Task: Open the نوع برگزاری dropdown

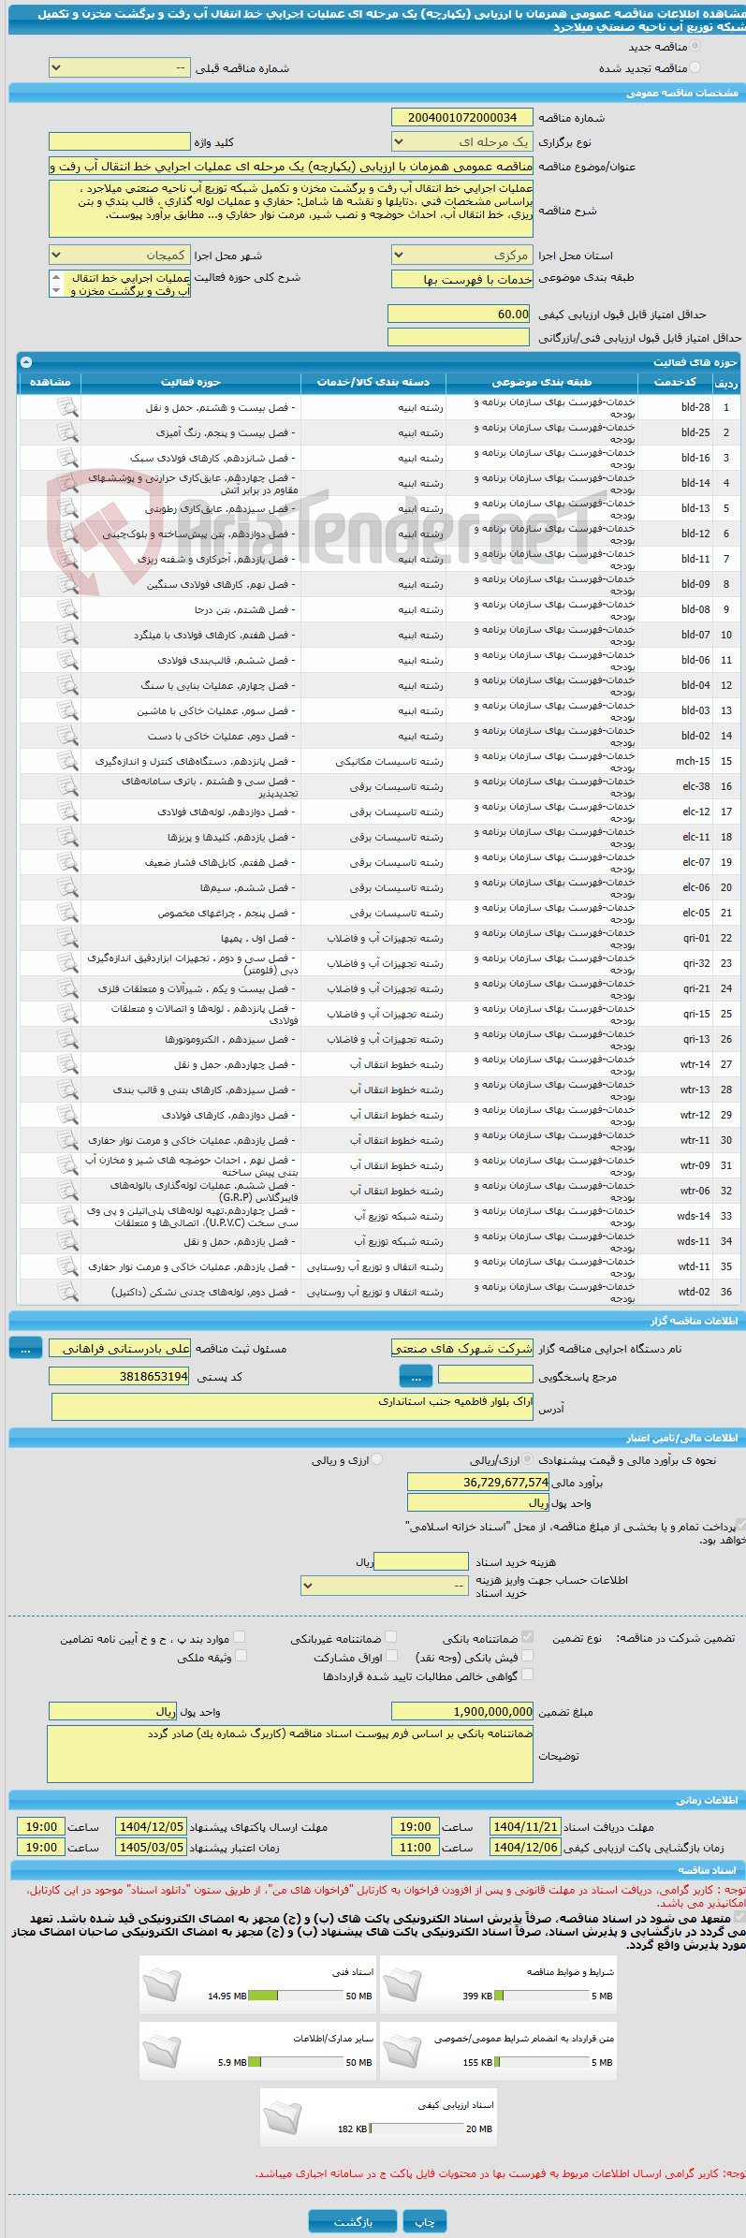Action: point(462,142)
